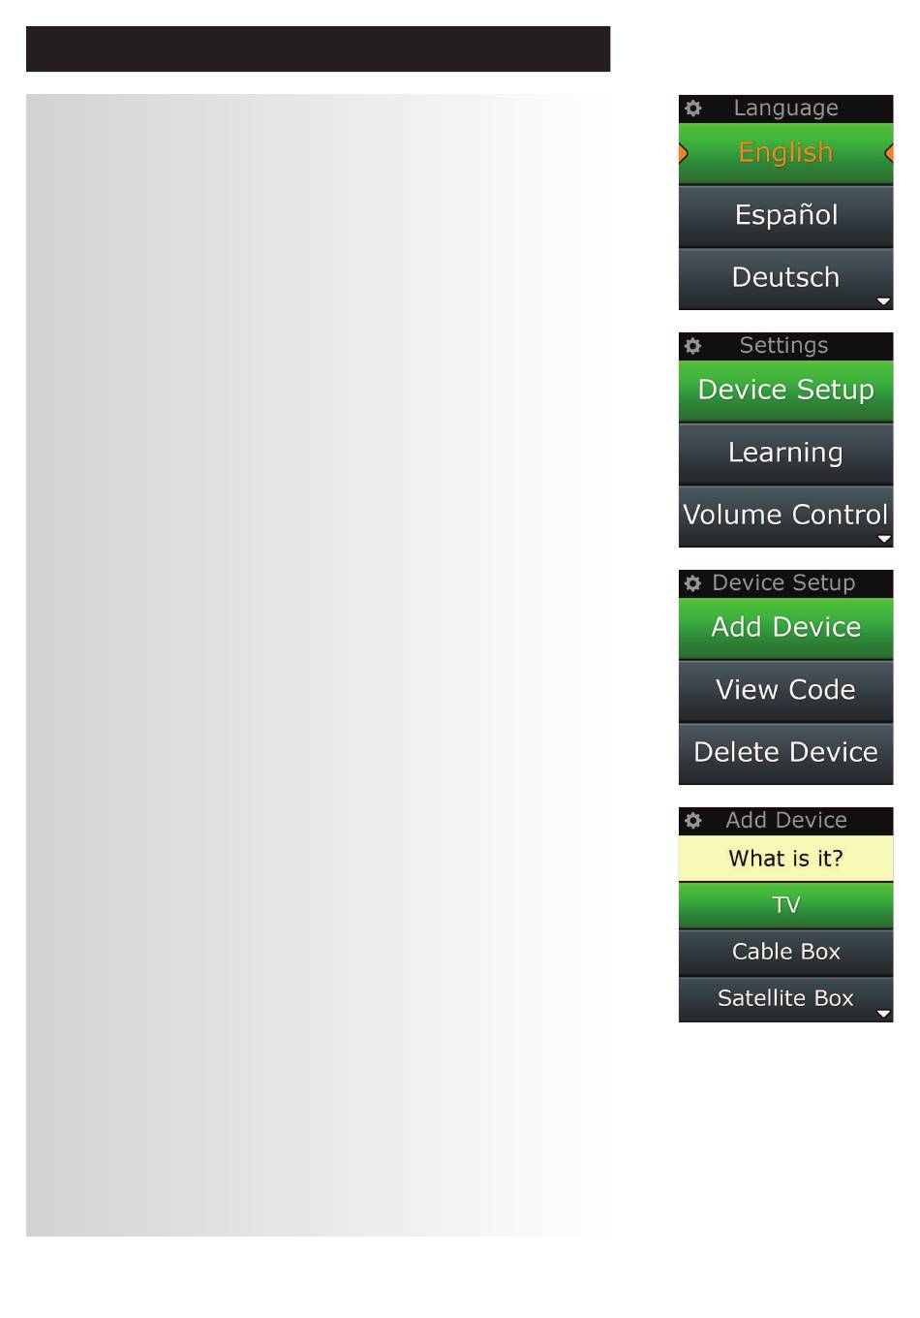Pick TV as the device type
The height and width of the screenshot is (1318, 920).
(x=785, y=905)
